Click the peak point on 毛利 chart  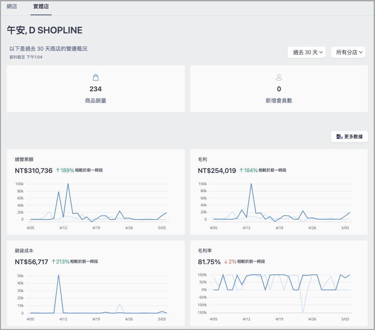click(251, 184)
